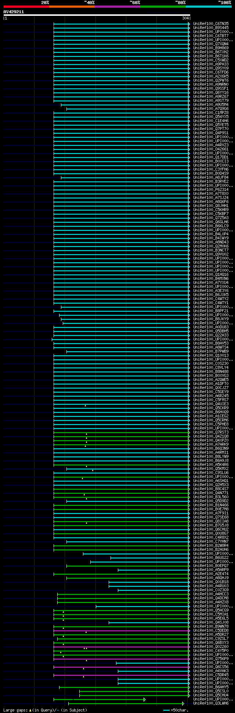Select the UniRef100_A2X6K5 label
The height and width of the screenshot is (713, 235).
(x=211, y=76)
